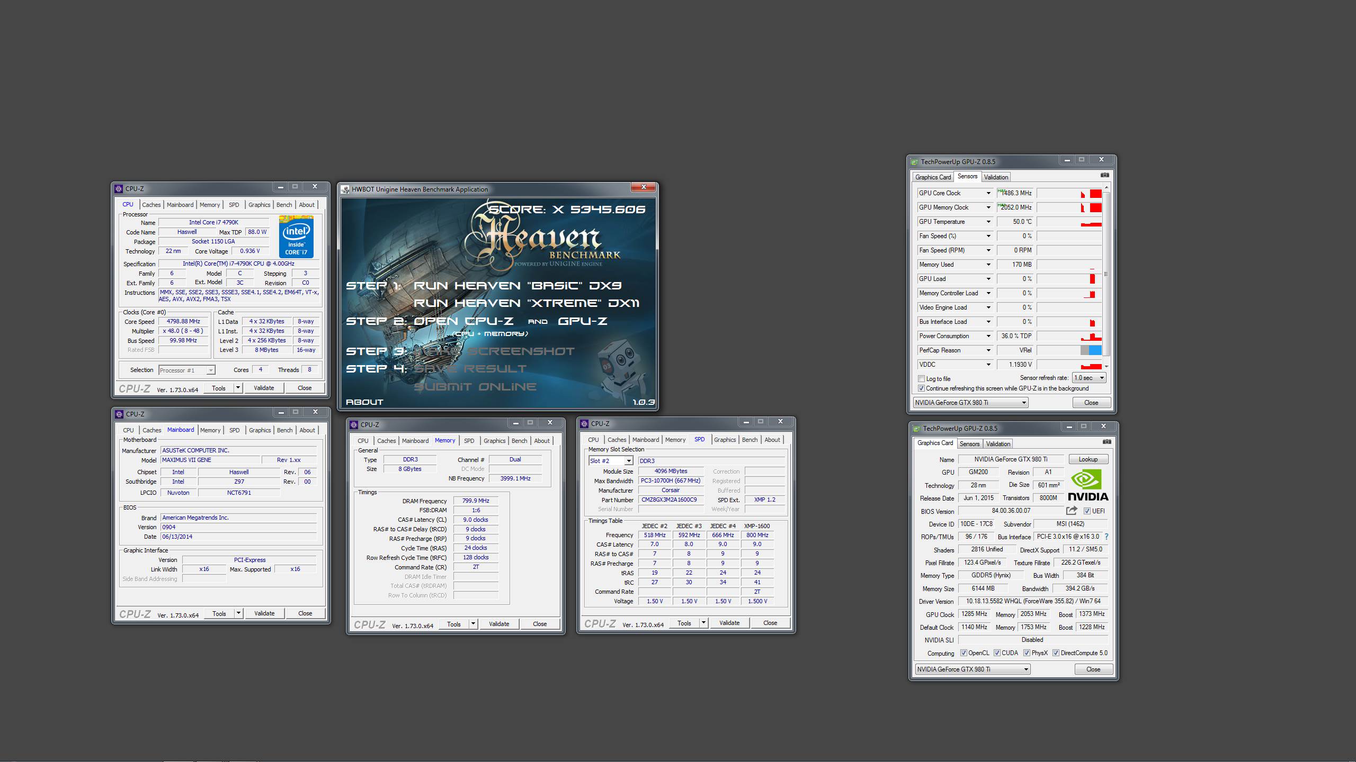This screenshot has height=762, width=1356.
Task: Switch to Graphics tab in CPU-Z Memory window
Action: click(x=494, y=441)
